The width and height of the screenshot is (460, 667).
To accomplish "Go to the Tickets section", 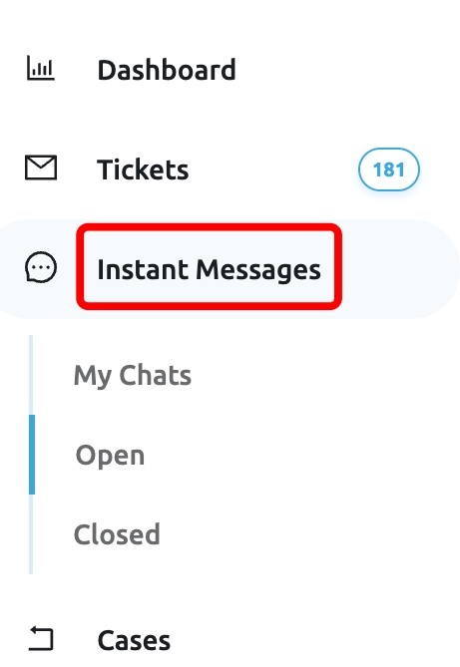I will [x=143, y=169].
